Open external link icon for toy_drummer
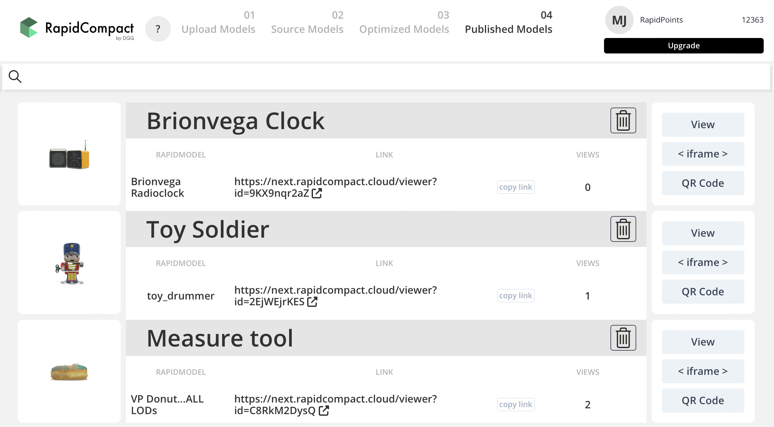The image size is (774, 427). pos(312,302)
